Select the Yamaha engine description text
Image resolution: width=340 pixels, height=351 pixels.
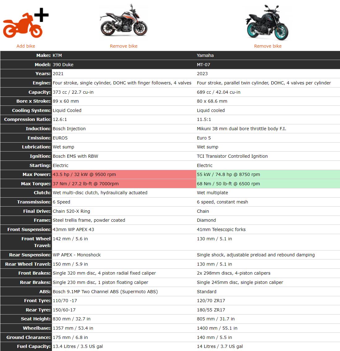pyautogui.click(x=264, y=83)
